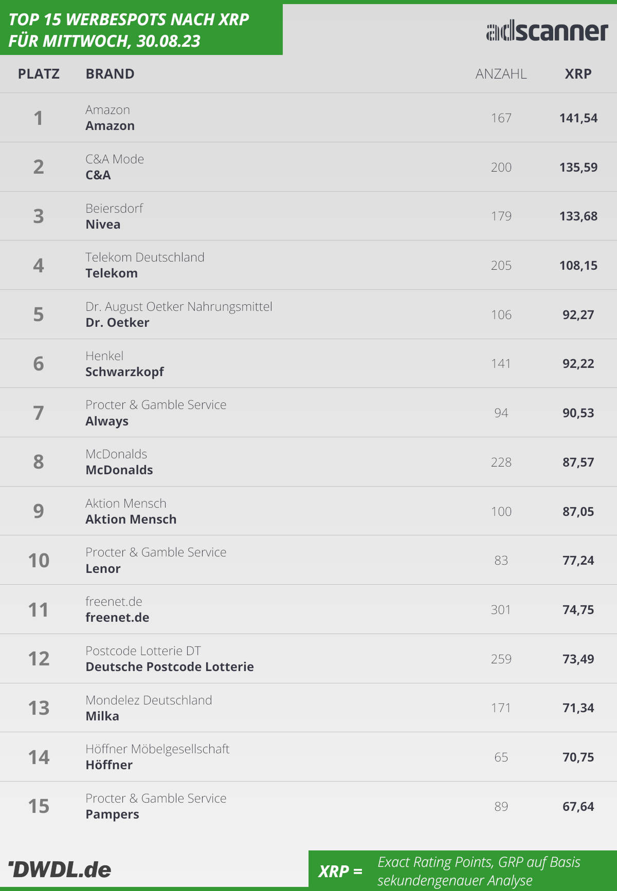This screenshot has width=617, height=891.
Task: Select the Amazon row at rank 1
Action: click(x=308, y=118)
